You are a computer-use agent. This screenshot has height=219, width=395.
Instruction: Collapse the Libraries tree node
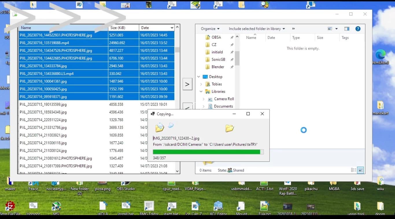point(201,91)
